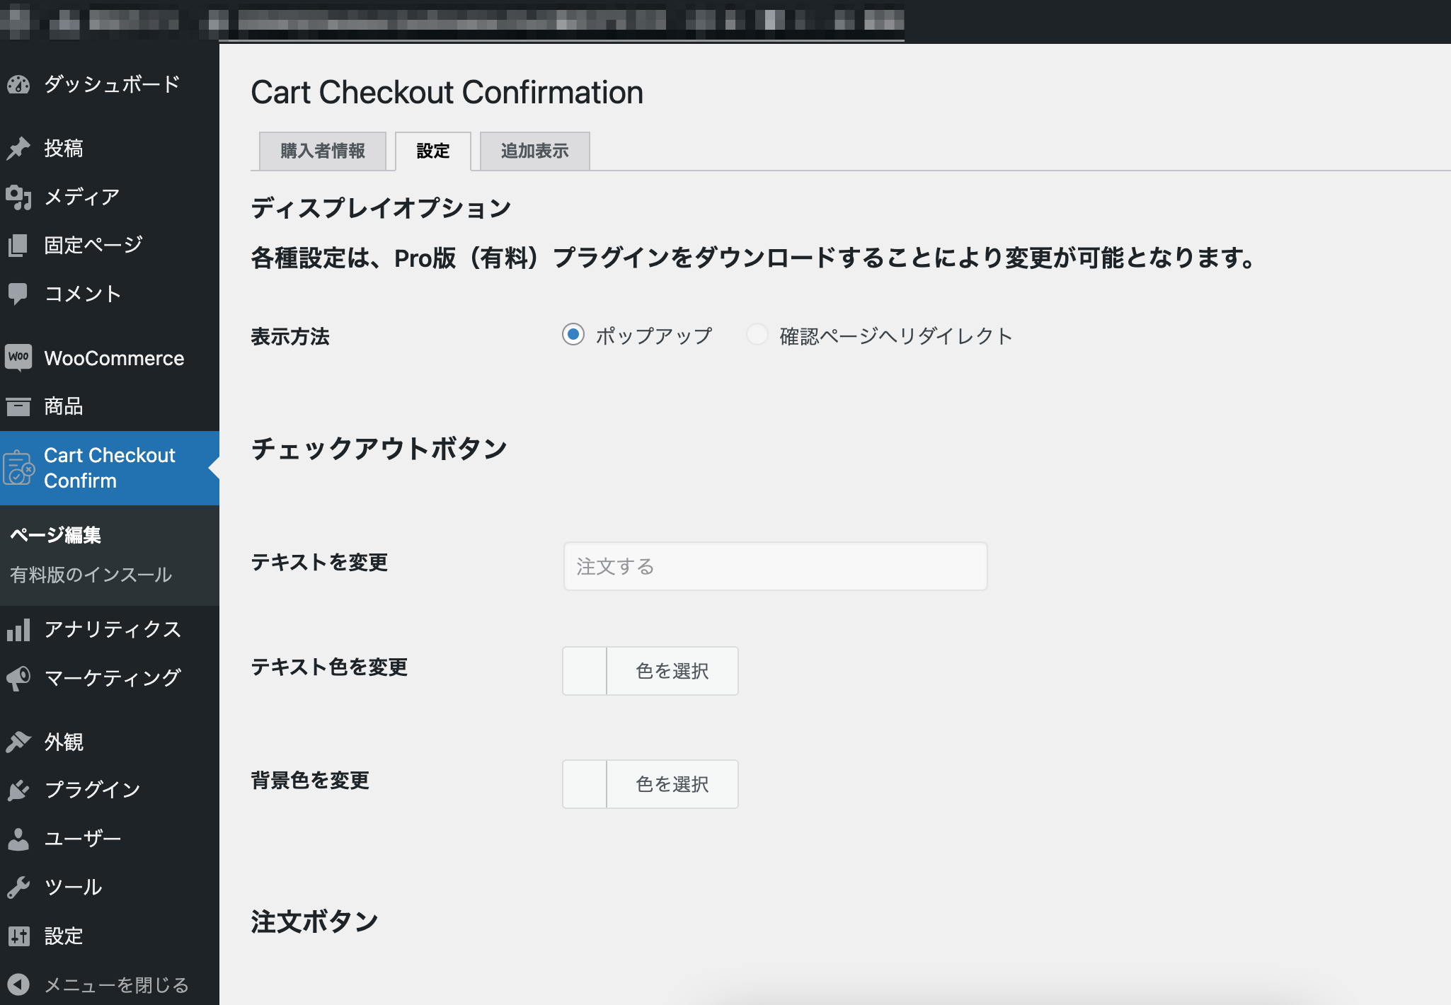Open マーケティング in the sidebar menu

[x=110, y=679]
